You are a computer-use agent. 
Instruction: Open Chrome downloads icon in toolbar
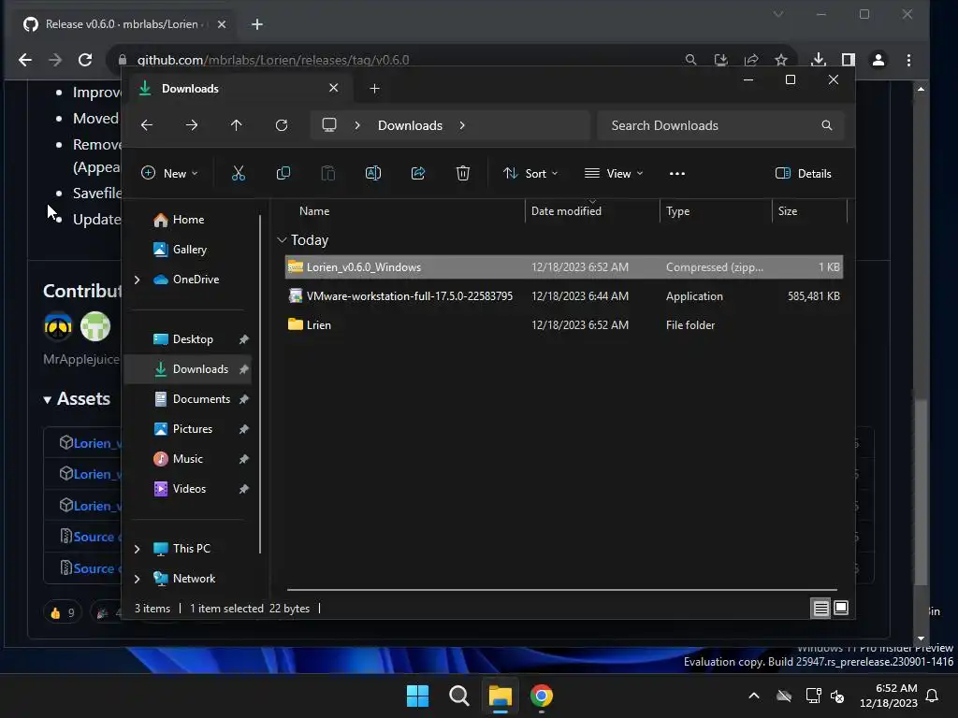[x=818, y=60]
